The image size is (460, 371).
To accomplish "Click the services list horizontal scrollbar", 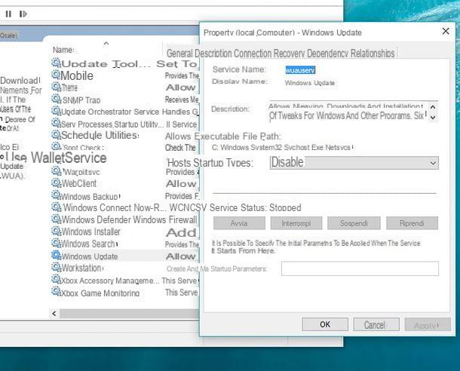I will (x=129, y=314).
